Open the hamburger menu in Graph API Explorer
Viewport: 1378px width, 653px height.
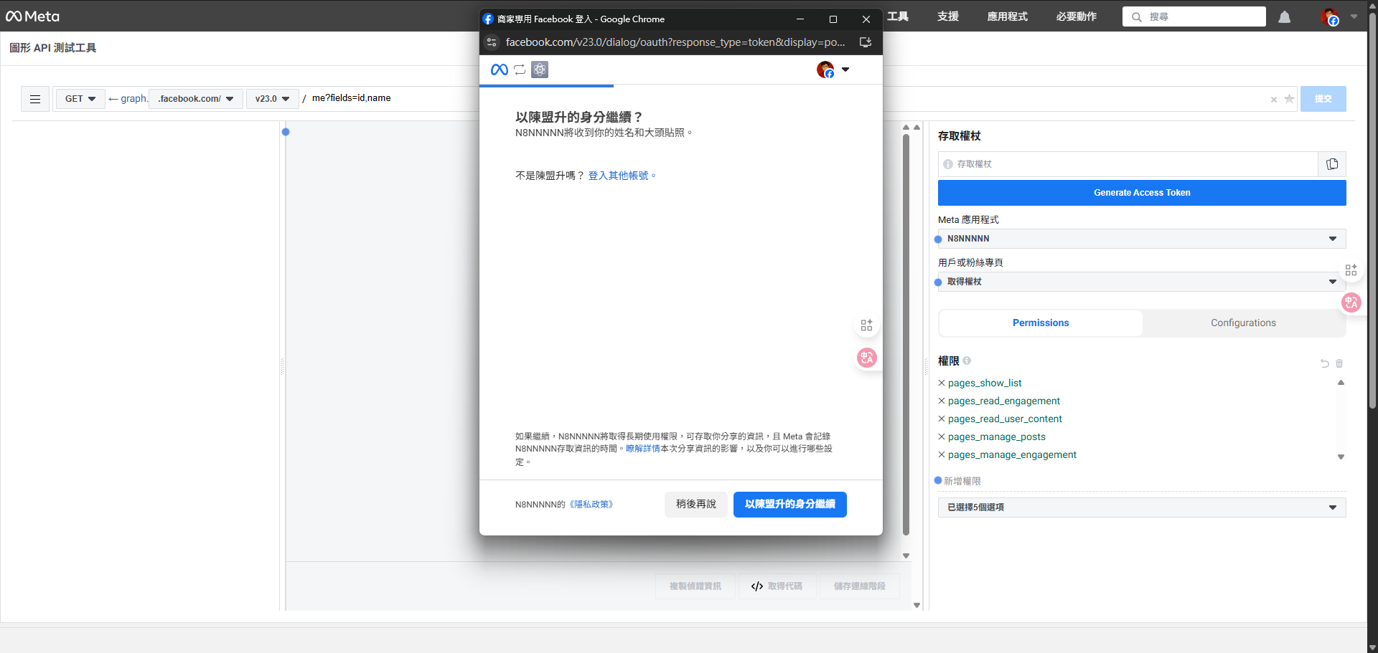pyautogui.click(x=34, y=99)
